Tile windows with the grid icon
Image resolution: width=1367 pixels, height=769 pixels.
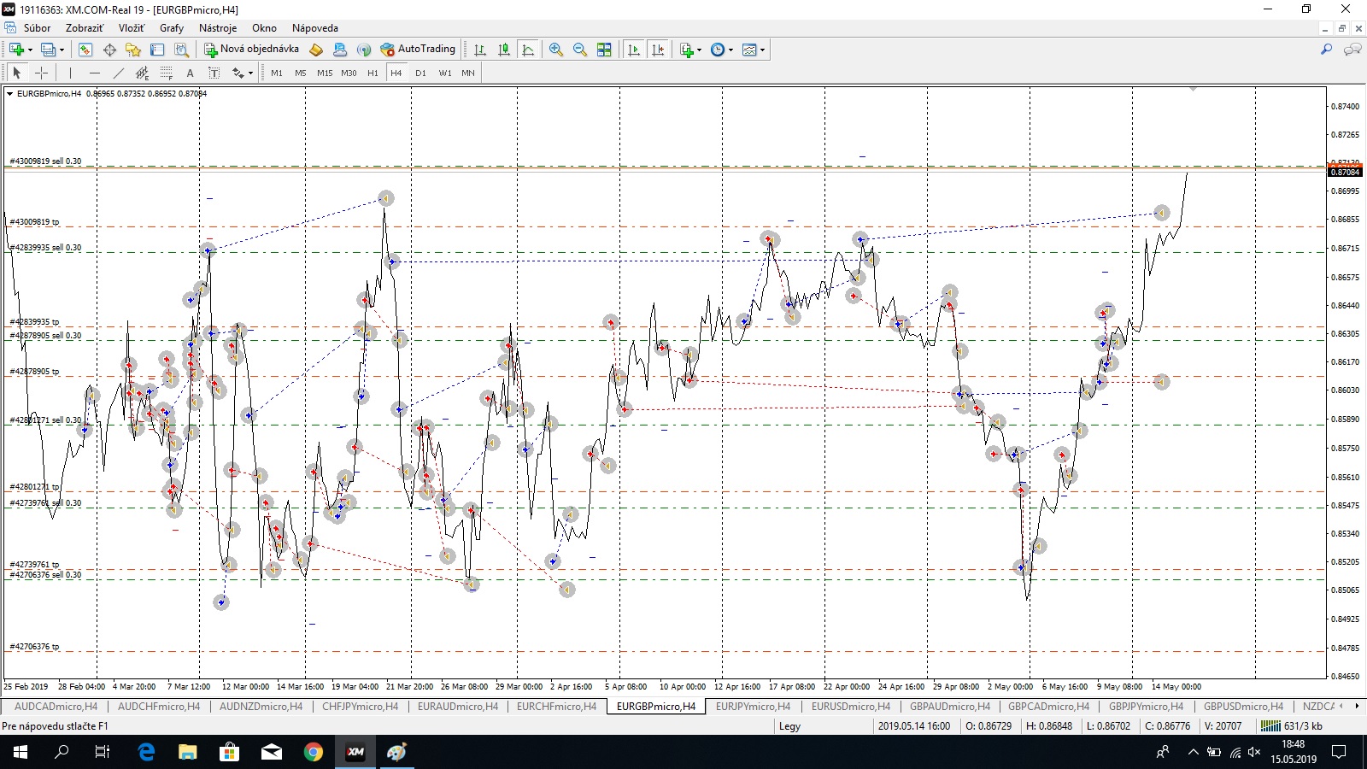click(604, 50)
